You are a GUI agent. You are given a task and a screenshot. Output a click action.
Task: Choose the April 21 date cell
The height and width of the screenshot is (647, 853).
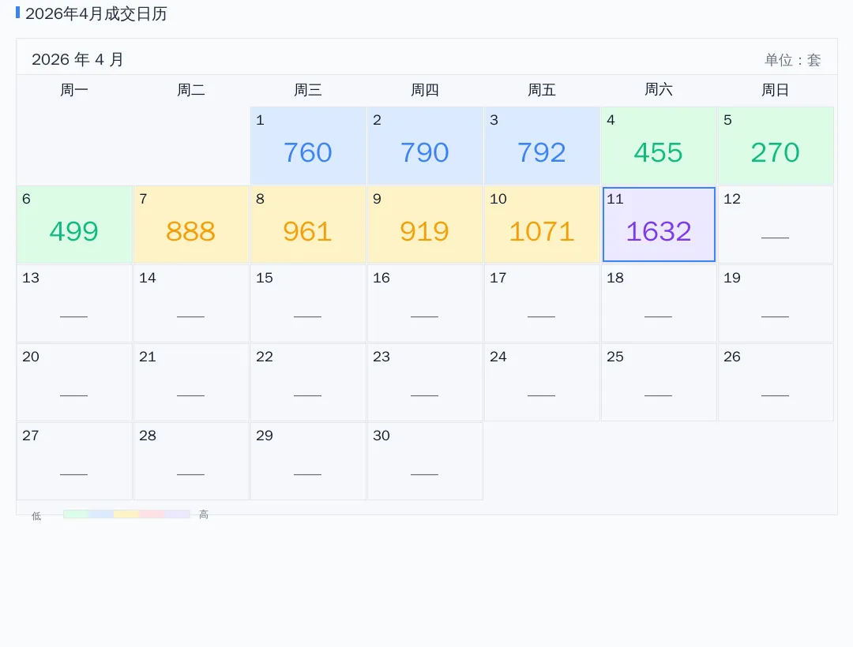click(191, 382)
